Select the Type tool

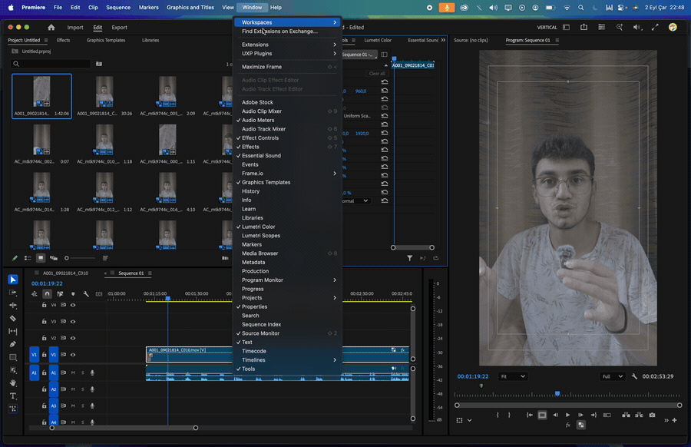pos(13,396)
